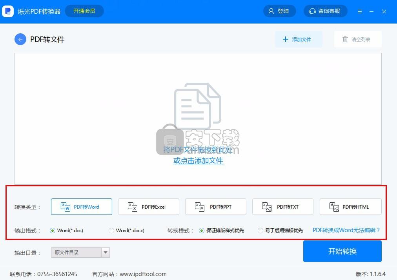
Task: Click the PDF转Word conversion icon
Action: coord(65,207)
